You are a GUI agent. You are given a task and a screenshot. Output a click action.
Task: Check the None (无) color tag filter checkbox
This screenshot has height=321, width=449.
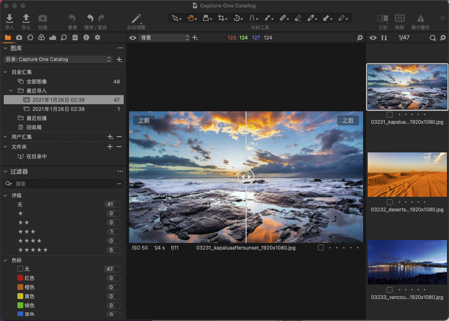click(x=20, y=269)
